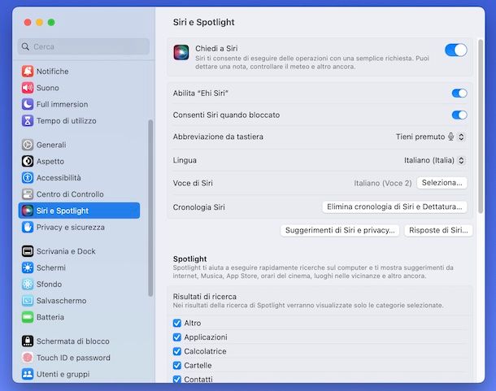
Task: Click the Sfondo wallpaper icon
Action: tap(28, 284)
